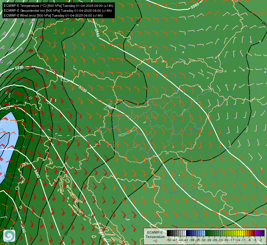Viewport: 267px width, 245px height.
Task: Click the -35 tick label in legend
Action: pos(197,240)
